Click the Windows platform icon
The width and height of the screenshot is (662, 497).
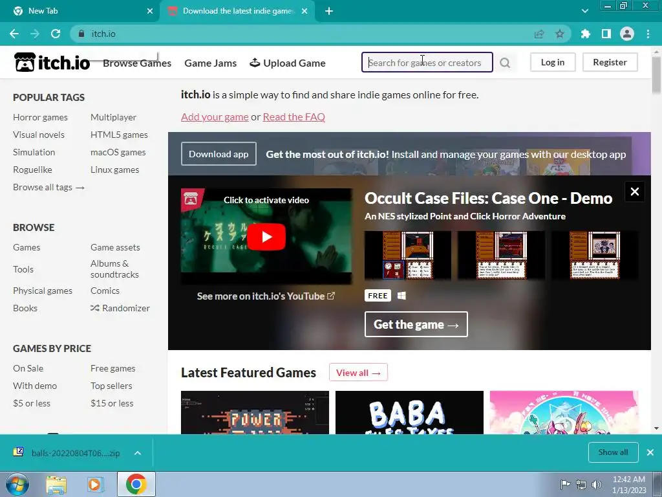coord(401,295)
